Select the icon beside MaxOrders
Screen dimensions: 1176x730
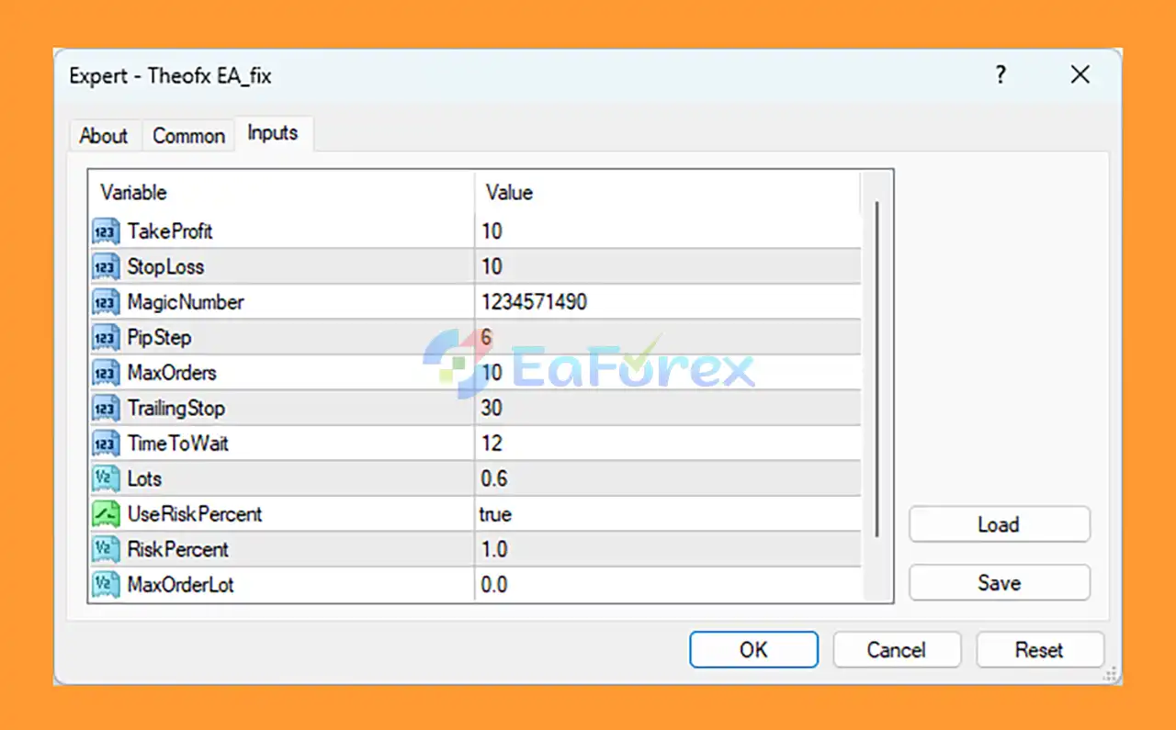[x=106, y=373]
